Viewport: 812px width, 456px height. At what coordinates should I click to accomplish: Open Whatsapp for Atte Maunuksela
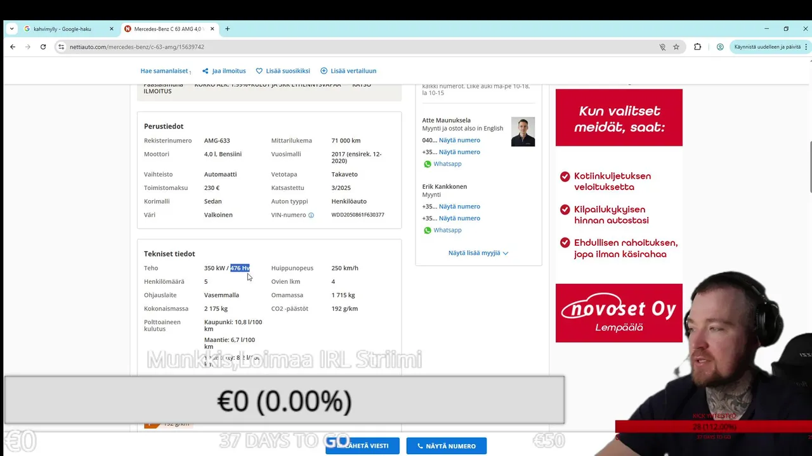[x=442, y=164]
